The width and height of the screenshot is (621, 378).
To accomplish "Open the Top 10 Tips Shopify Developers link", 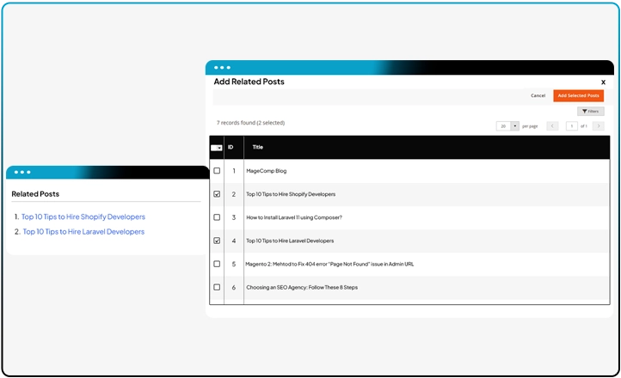I will [x=83, y=217].
